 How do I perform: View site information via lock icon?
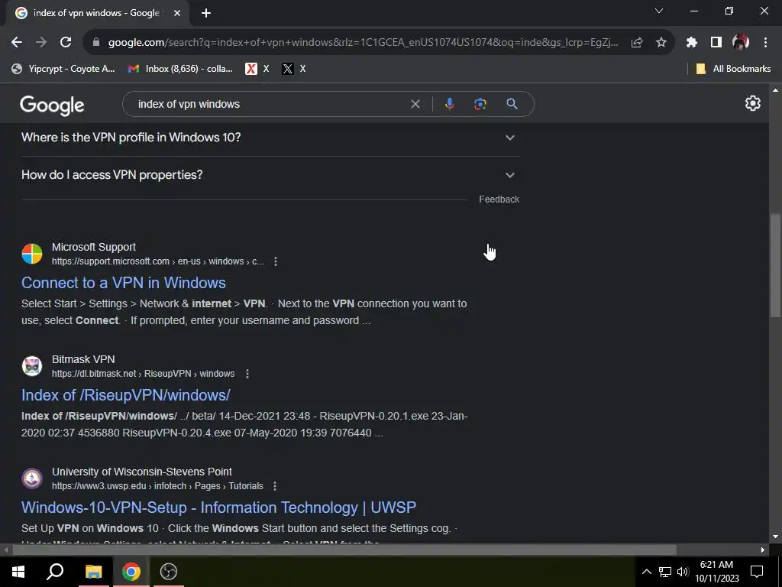[96, 43]
